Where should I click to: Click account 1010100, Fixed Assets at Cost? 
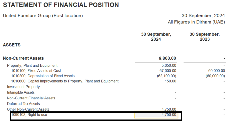tap(36, 71)
